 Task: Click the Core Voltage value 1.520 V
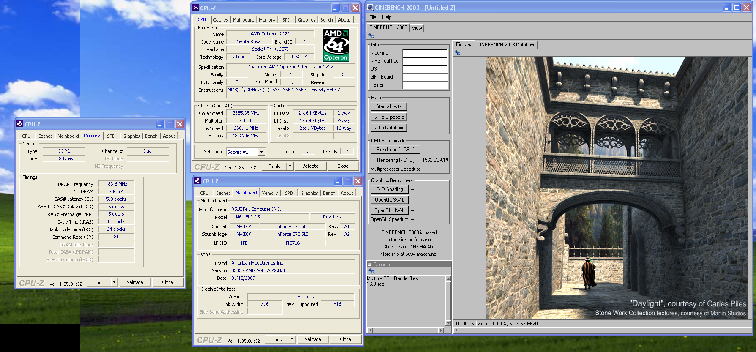click(299, 57)
